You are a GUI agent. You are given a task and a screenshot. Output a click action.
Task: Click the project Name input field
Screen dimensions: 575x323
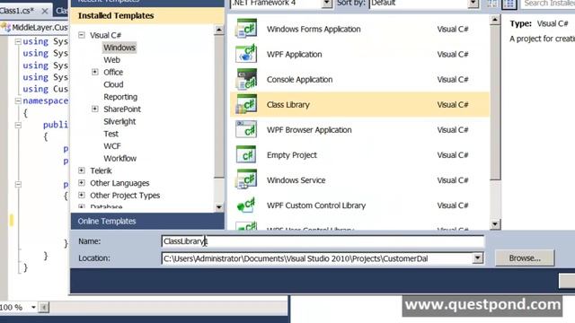point(323,241)
